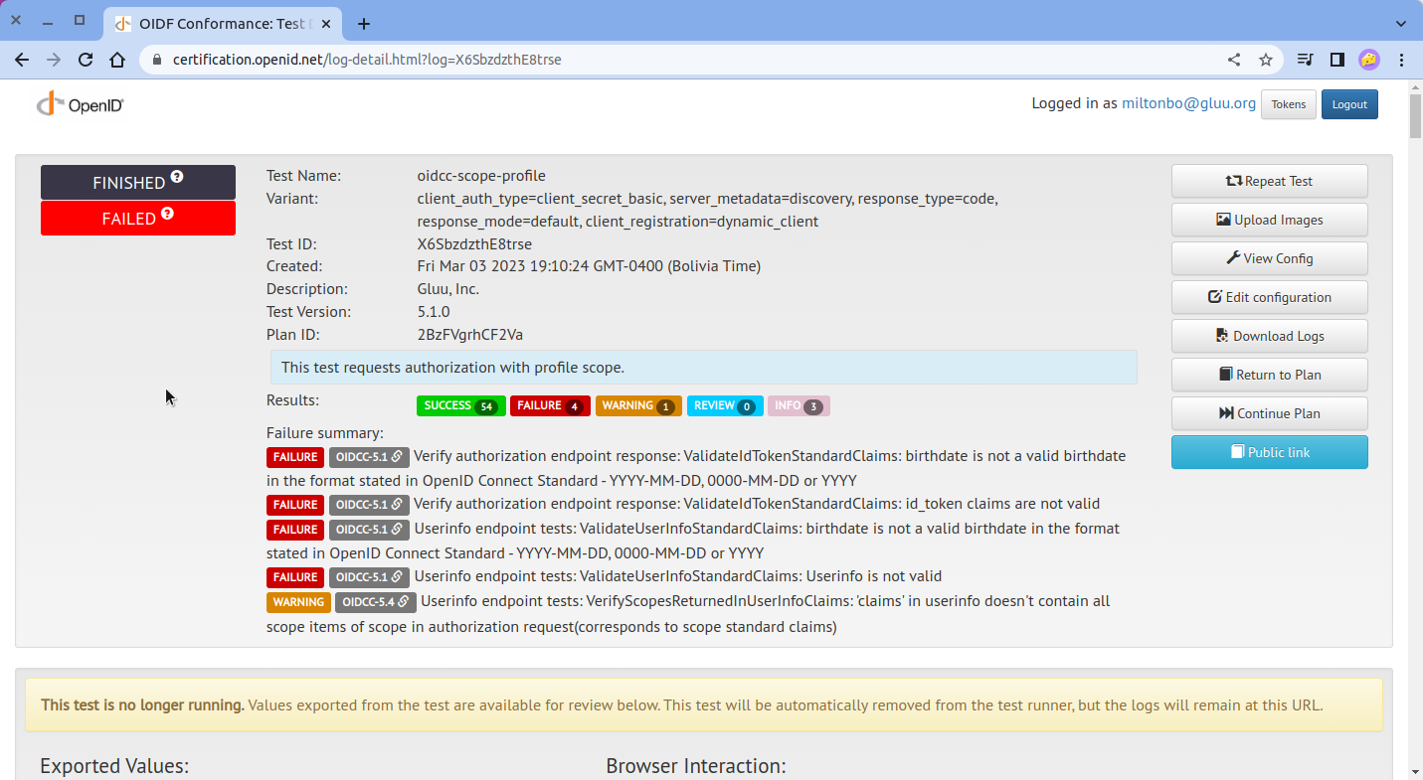1423x780 pixels.
Task: Select the Test ID X6SbzdzthE8trse text
Action: click(474, 243)
